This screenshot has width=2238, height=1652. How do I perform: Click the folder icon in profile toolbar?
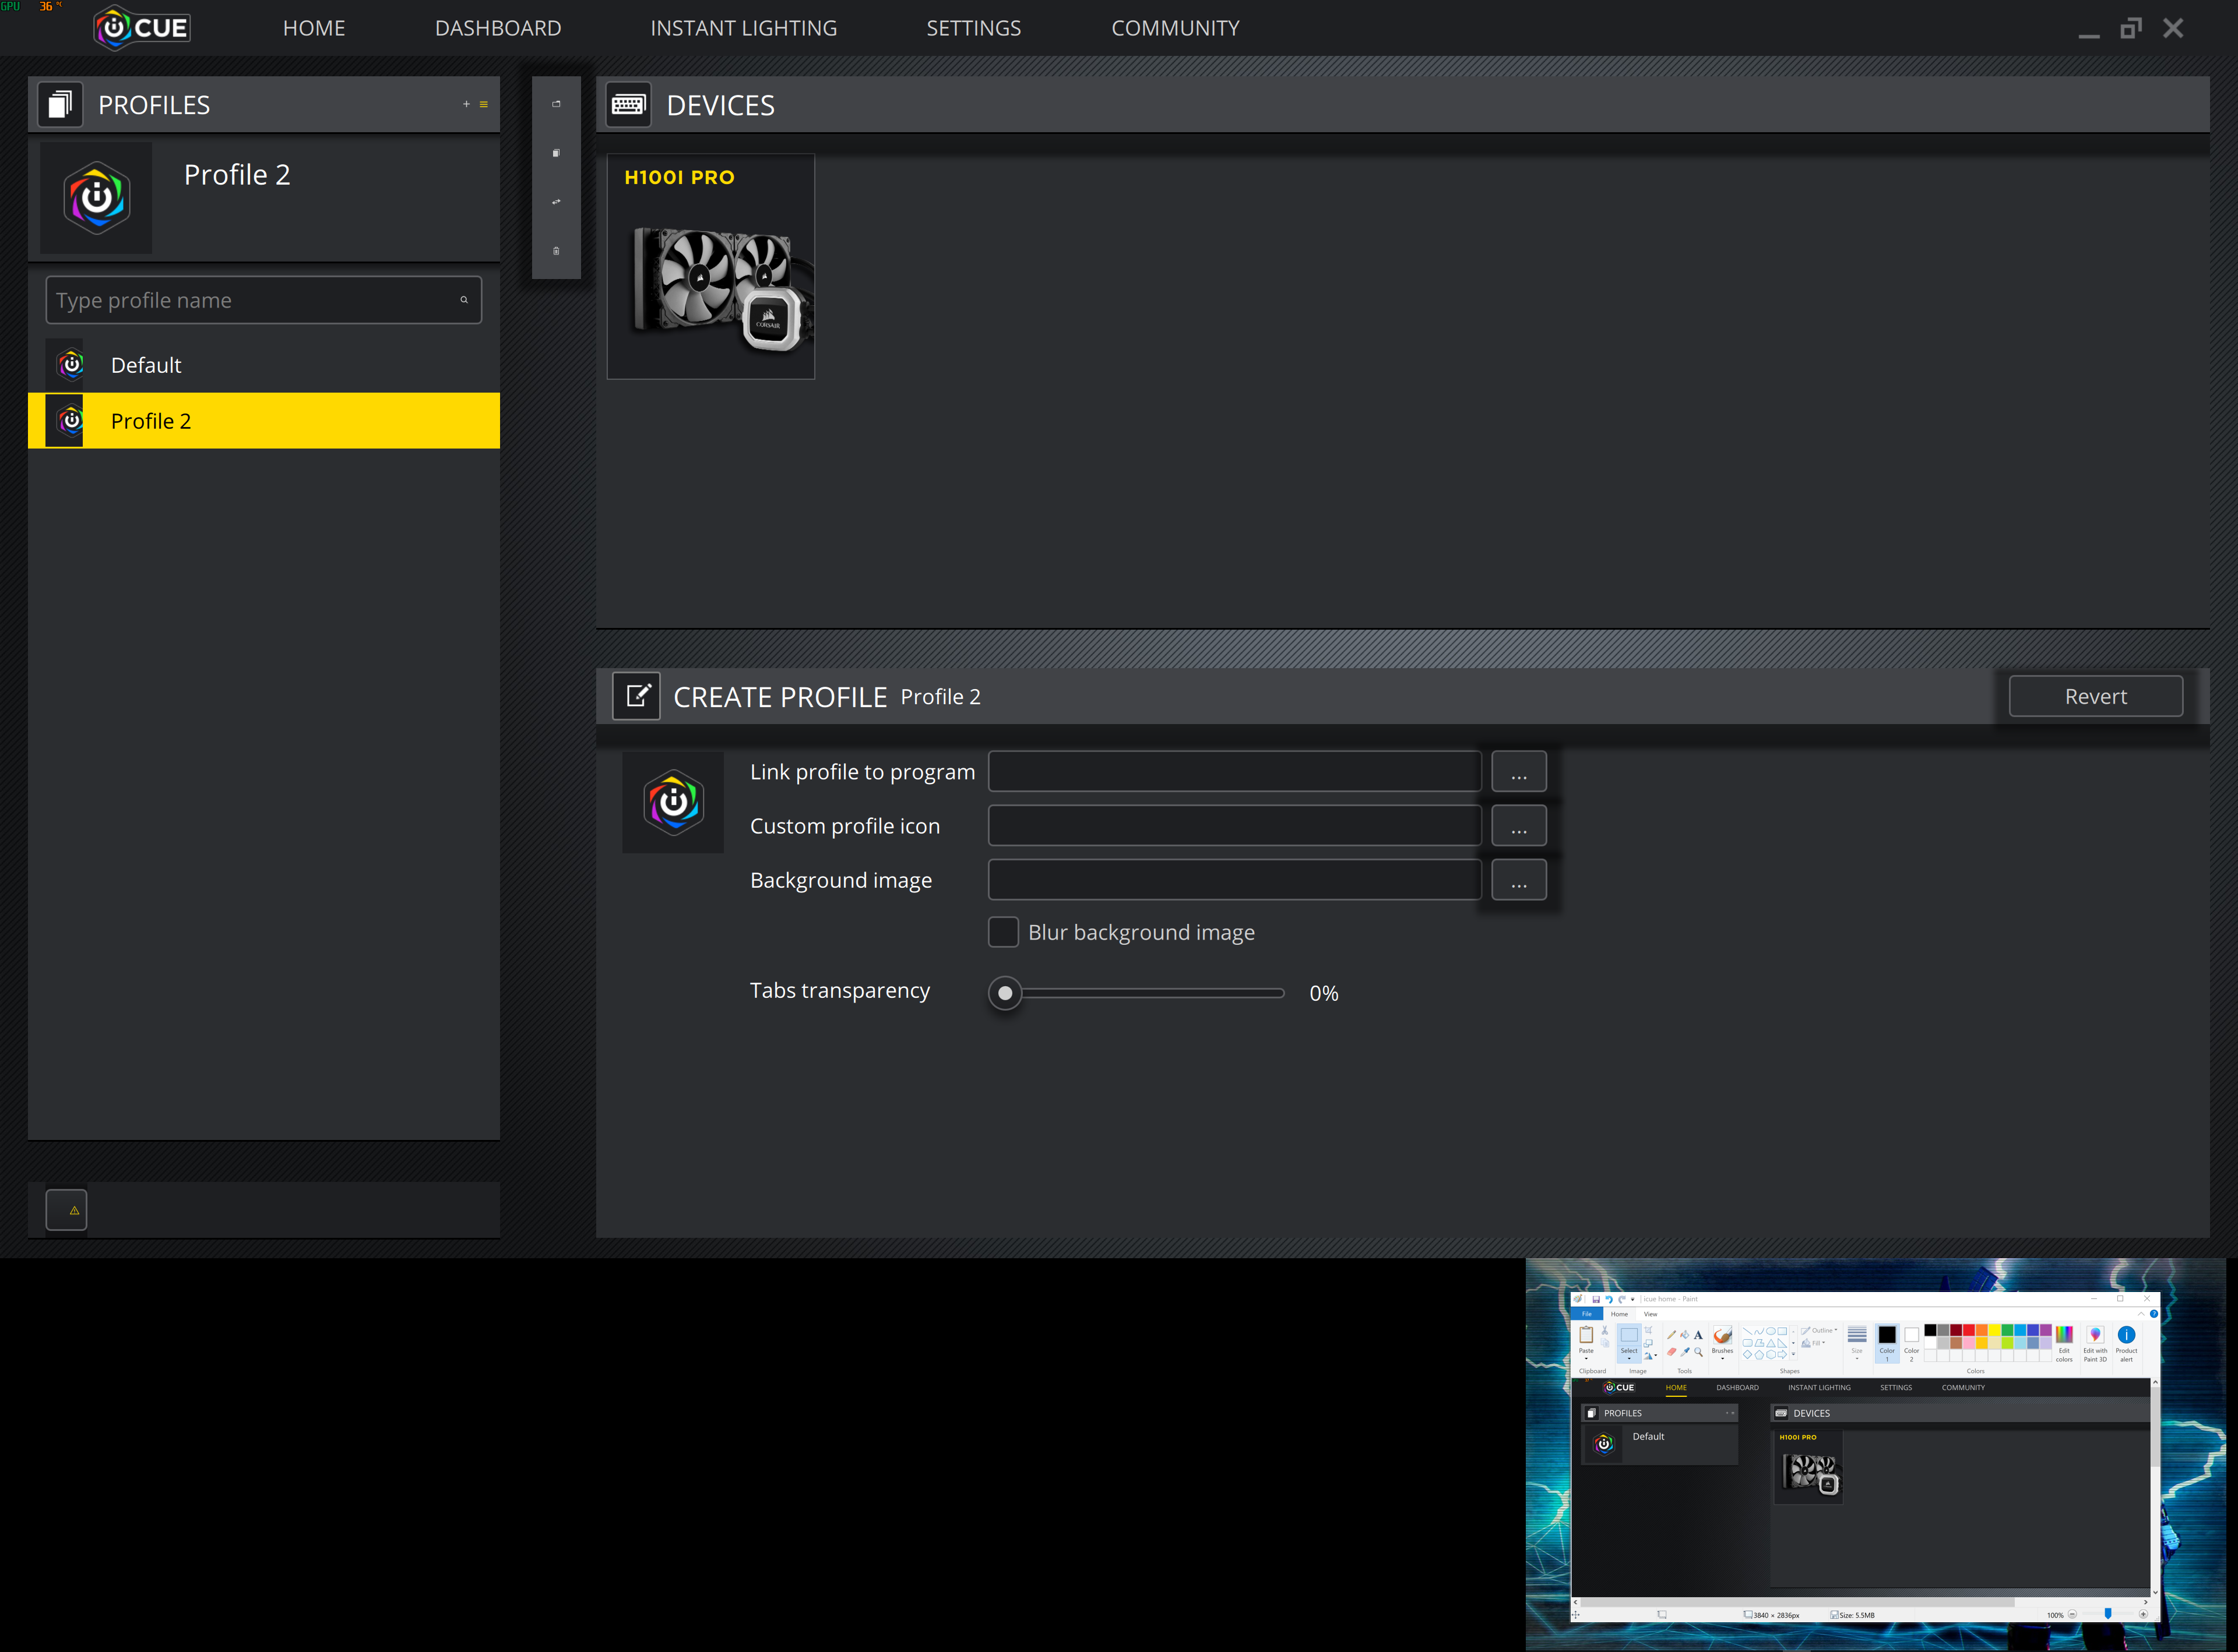[x=556, y=104]
